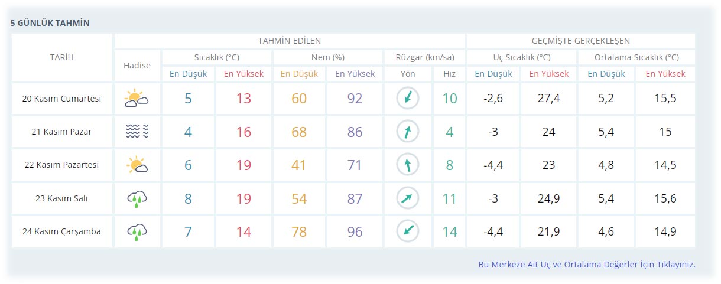The width and height of the screenshot is (721, 284).
Task: Click the rain icon for 23 Kasım Salı
Action: (x=137, y=199)
